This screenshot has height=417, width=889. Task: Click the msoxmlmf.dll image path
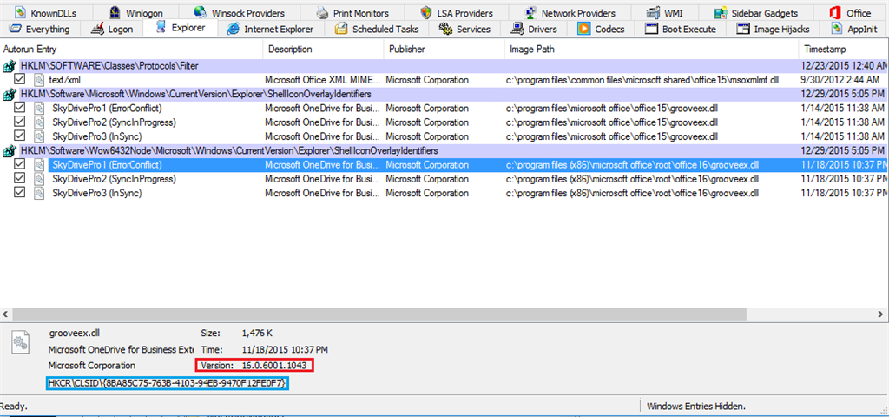pyautogui.click(x=642, y=80)
